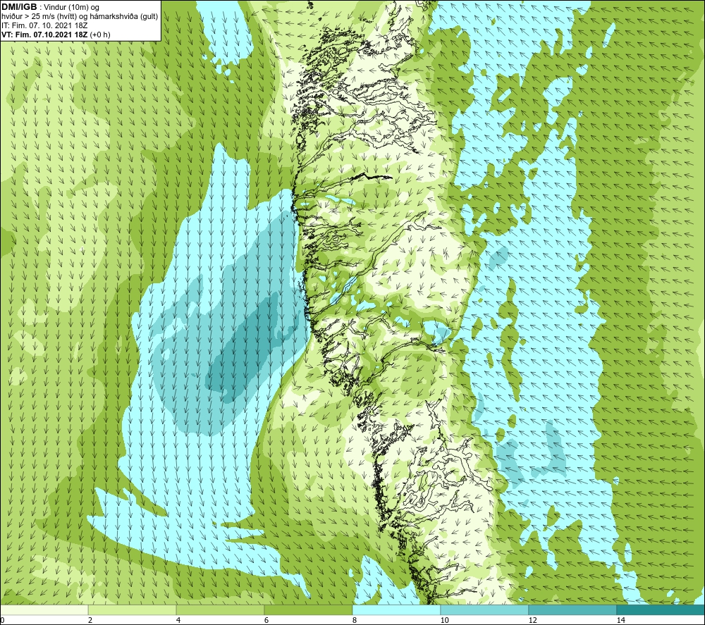
Task: Click the 'VT: Fim. 07.10.2021 18Z (+0 h)' line
Action: point(56,35)
